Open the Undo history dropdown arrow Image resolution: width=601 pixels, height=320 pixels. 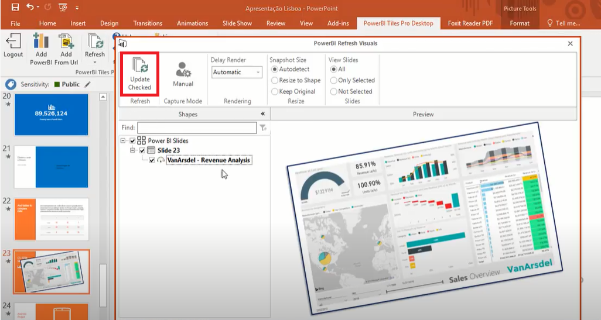pyautogui.click(x=38, y=7)
